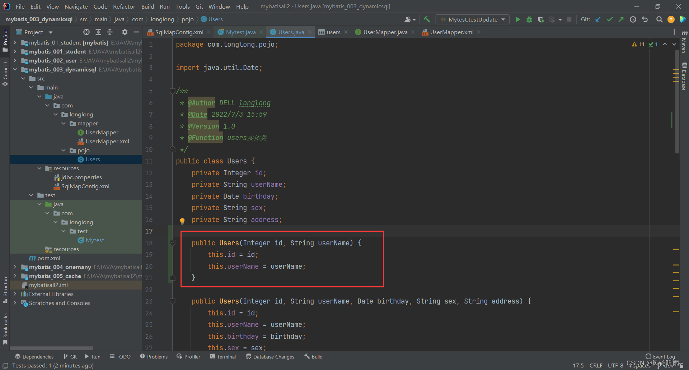Open the Refactor menu

pos(124,6)
